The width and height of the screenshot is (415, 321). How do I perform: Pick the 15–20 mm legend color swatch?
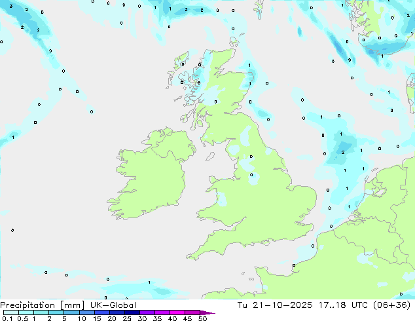click(x=101, y=312)
